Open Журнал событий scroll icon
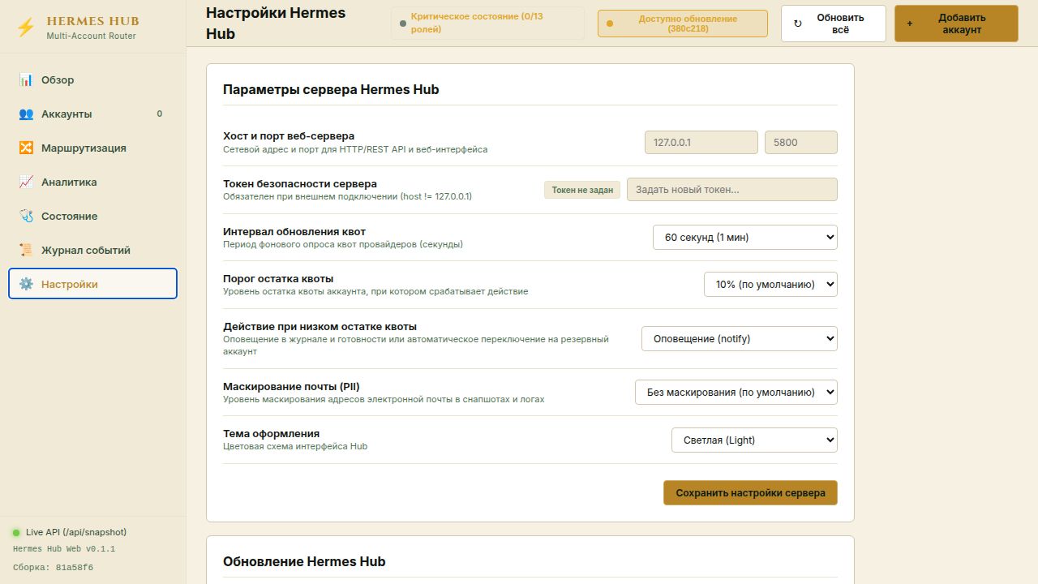This screenshot has height=584, width=1038. (26, 250)
